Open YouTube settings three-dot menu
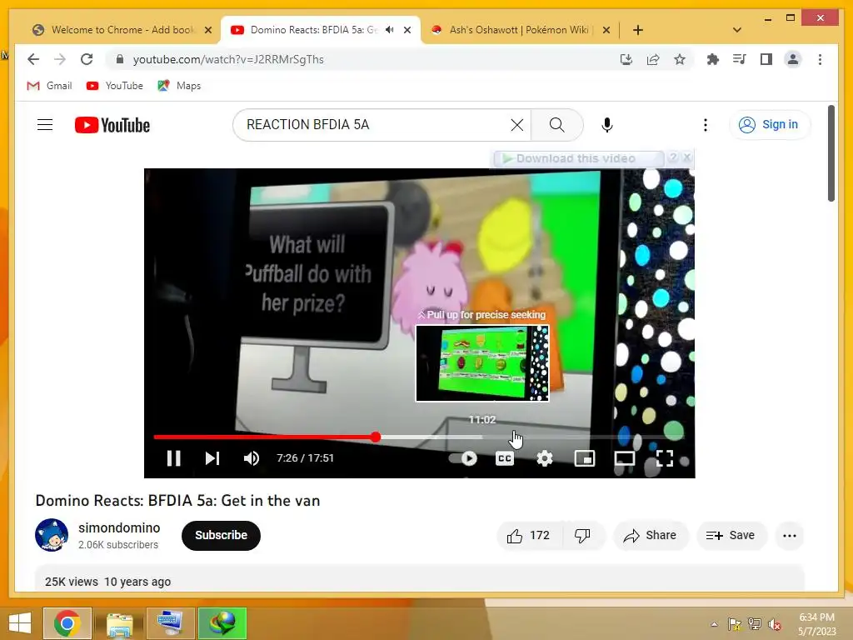The image size is (853, 640). (705, 125)
